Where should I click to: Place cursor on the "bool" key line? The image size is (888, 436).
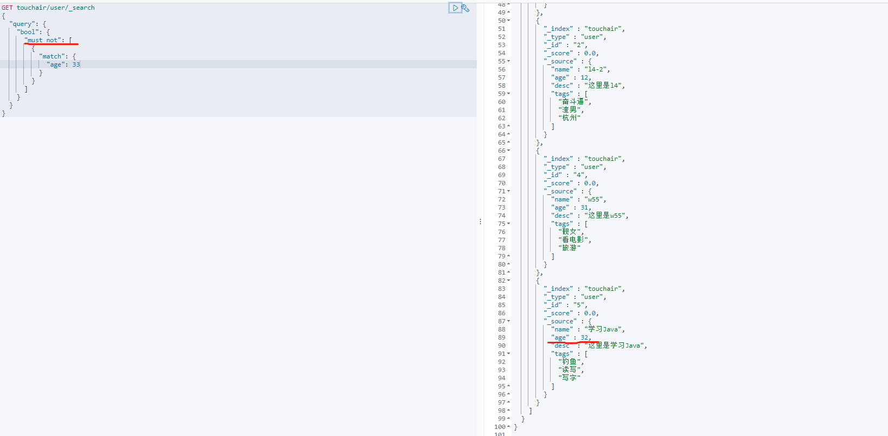click(33, 32)
